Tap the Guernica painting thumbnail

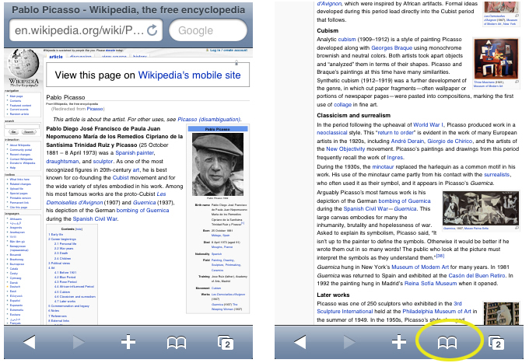481,208
